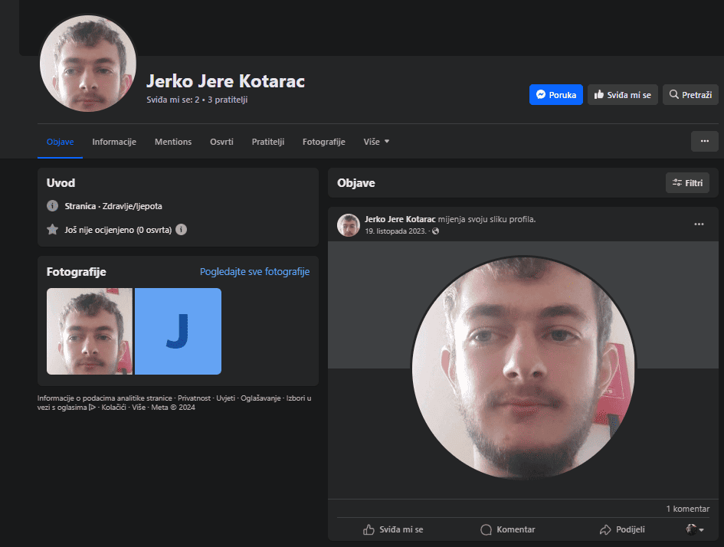Click the large profile picture in the post

click(x=523, y=368)
